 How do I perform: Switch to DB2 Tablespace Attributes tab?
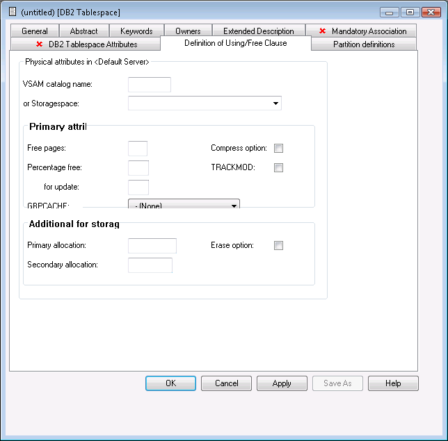tap(86, 44)
